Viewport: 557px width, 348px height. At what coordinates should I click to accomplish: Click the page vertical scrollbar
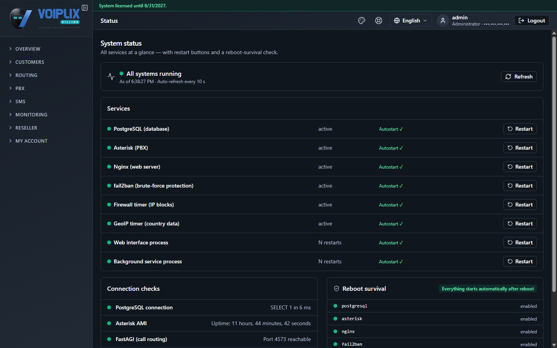point(554,164)
